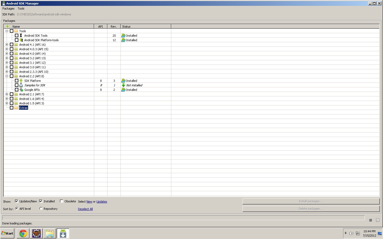The height and width of the screenshot is (239, 383).
Task: Click the Android 4.0.3 (API 15) package icon
Action: coord(16,49)
